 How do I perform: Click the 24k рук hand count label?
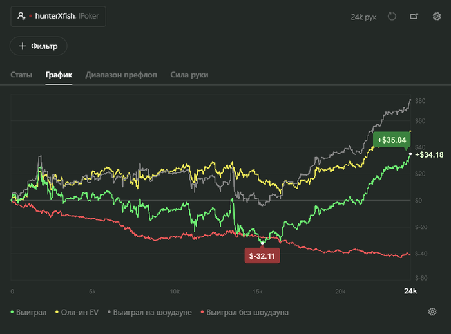363,17
